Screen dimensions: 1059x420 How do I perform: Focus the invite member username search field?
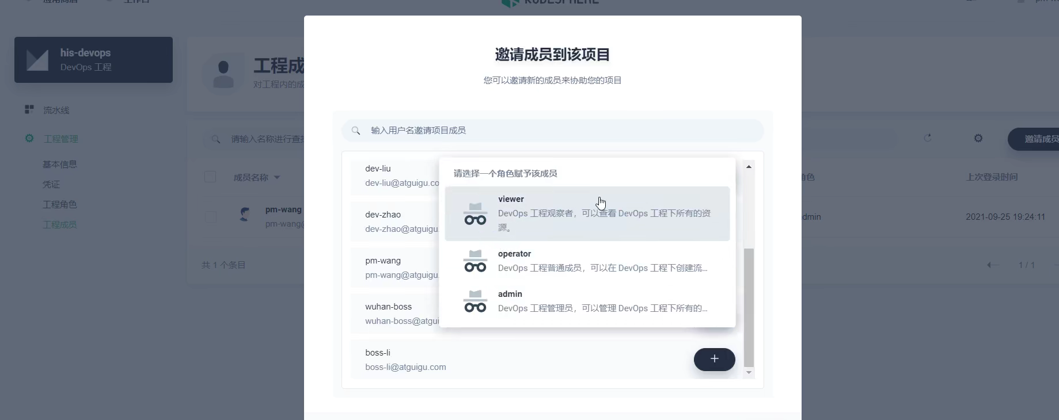click(552, 131)
